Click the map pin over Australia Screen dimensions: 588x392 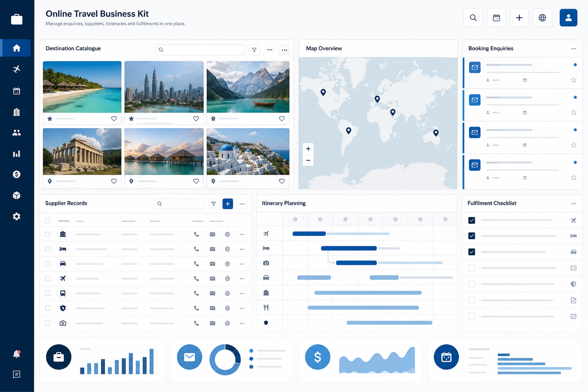click(436, 133)
